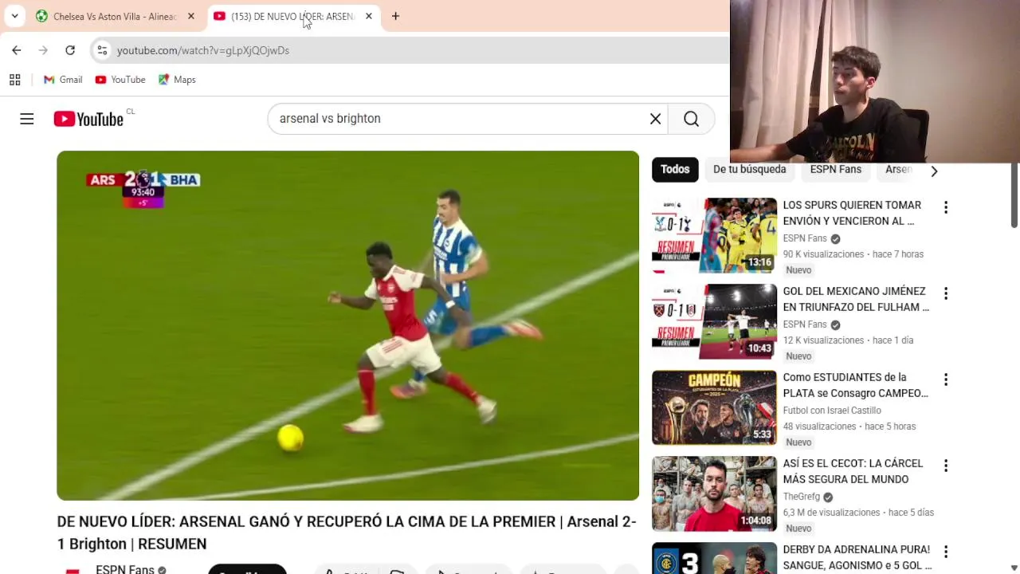Open the CAMPEÓN Estudiantes thumbnail
Screen dimensions: 1020x574
point(714,407)
